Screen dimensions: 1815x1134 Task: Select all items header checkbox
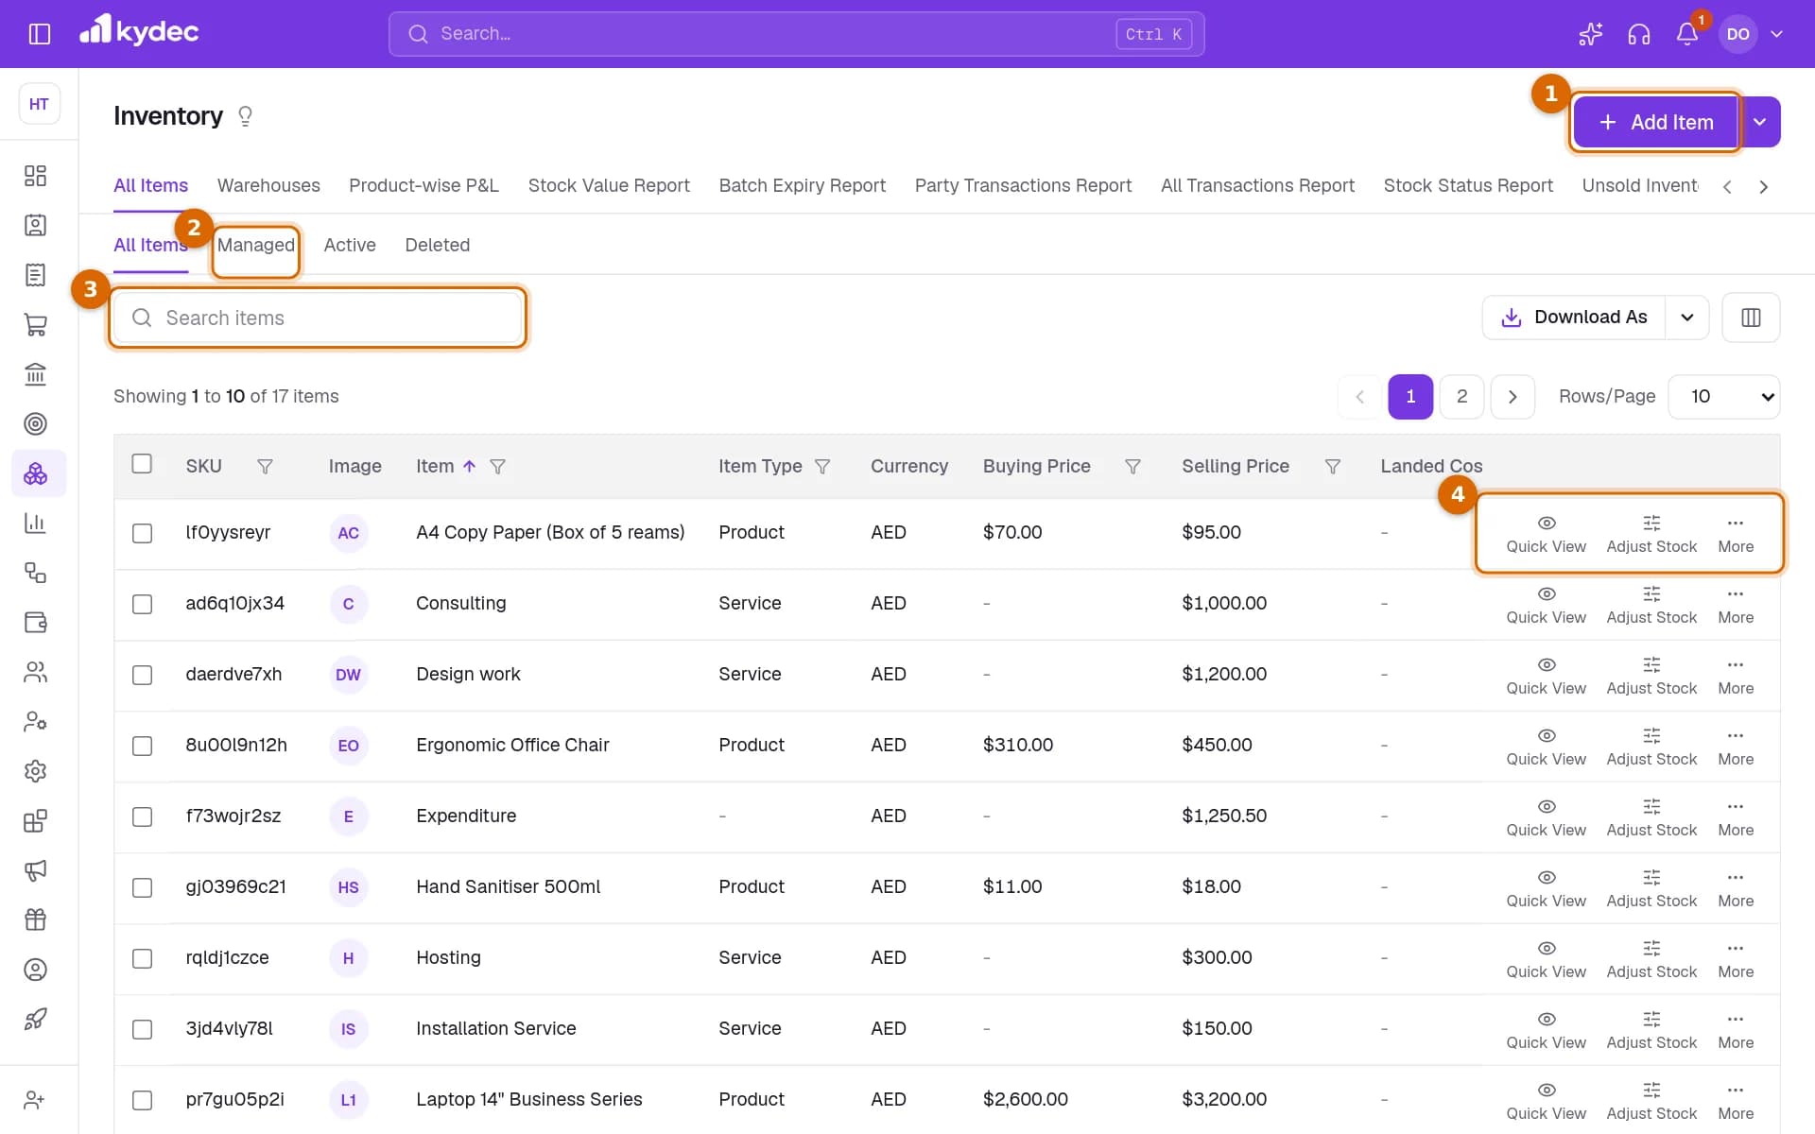[142, 464]
